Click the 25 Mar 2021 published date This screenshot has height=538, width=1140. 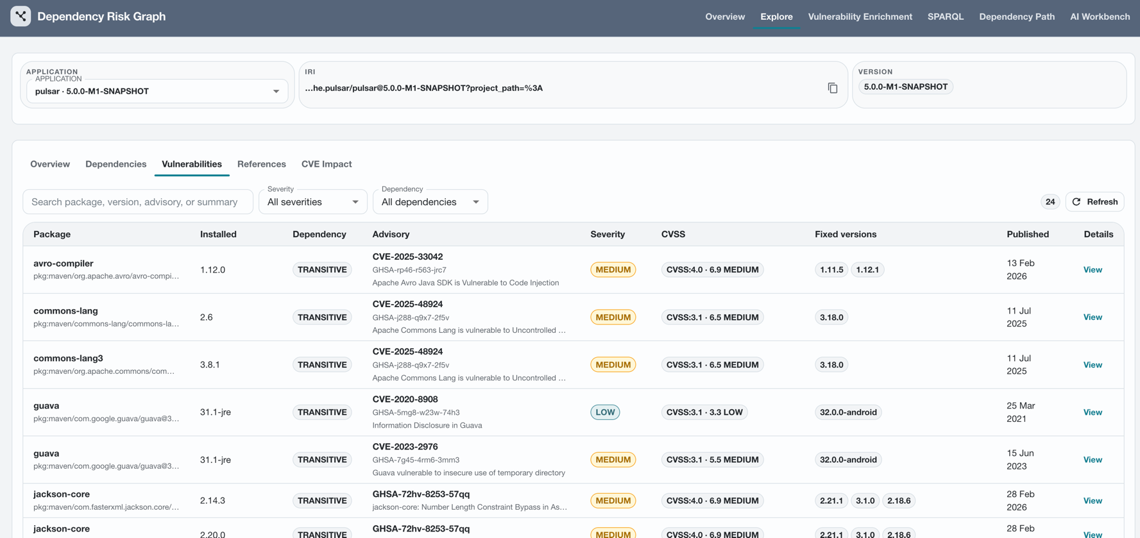[1021, 412]
